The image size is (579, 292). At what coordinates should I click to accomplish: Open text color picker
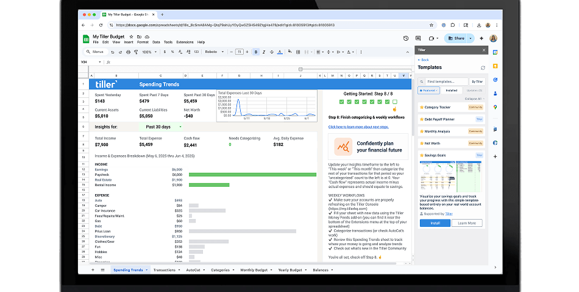coord(280,52)
